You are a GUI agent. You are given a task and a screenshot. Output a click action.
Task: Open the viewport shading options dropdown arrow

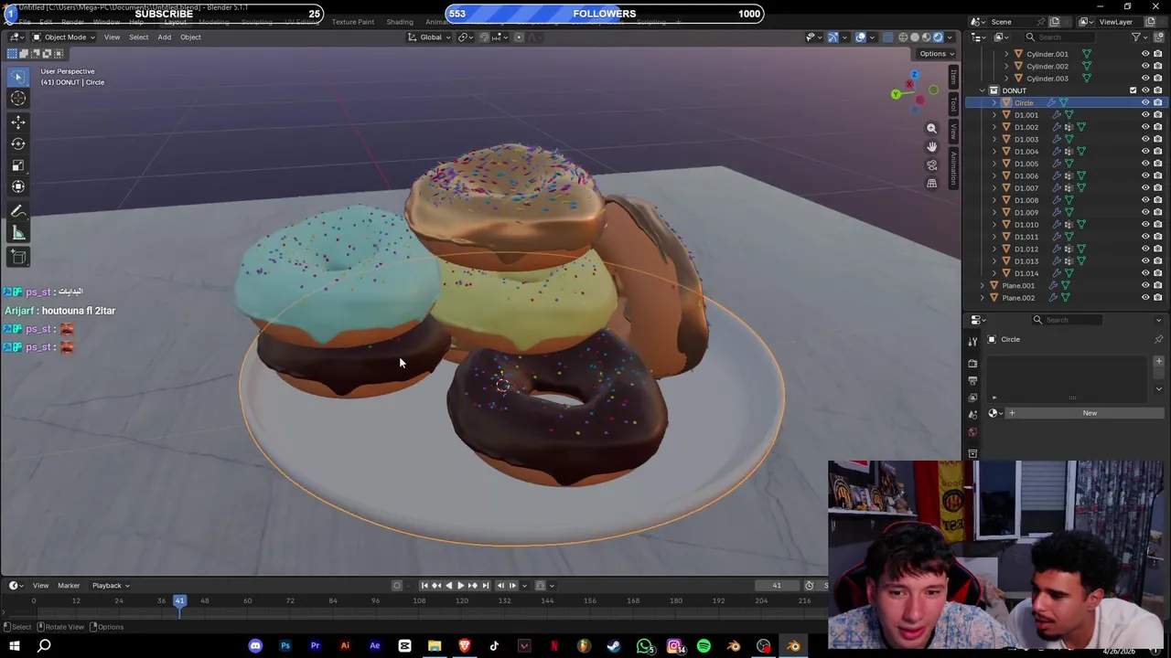[x=949, y=37]
